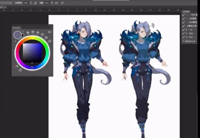Screen dimensions: 200x138
Task: Pick a shade in the saturation-value square
Action: click(32, 53)
